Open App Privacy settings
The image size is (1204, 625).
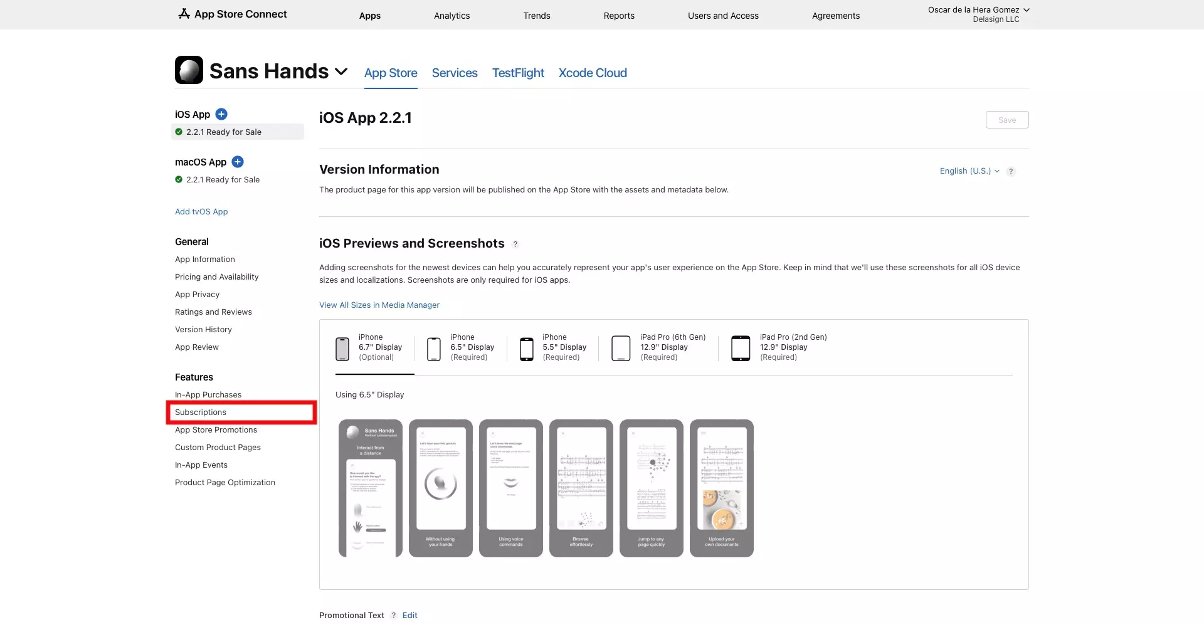tap(197, 295)
